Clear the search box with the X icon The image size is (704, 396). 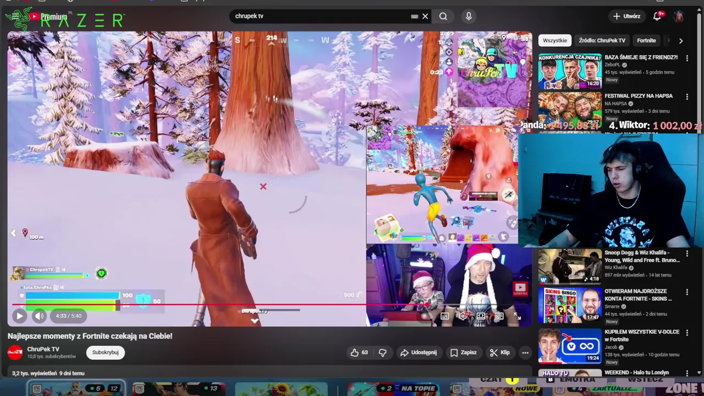[x=425, y=16]
